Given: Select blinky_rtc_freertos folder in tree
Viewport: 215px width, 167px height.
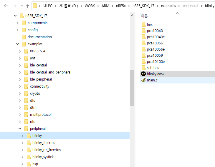Looking at the screenshot, I should pos(47,150).
